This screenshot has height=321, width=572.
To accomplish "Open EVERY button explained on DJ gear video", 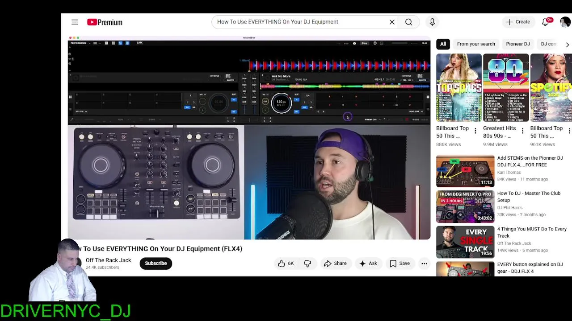I will [x=530, y=267].
